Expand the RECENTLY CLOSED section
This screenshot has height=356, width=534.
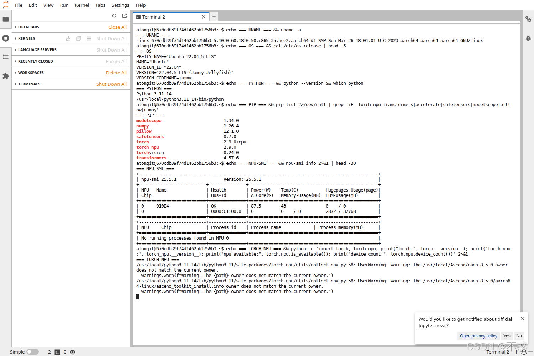tap(36, 61)
